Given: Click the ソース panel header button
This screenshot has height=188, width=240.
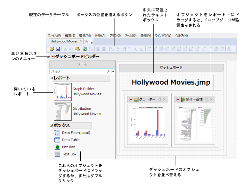Looking at the screenshot, I should click(82, 64).
